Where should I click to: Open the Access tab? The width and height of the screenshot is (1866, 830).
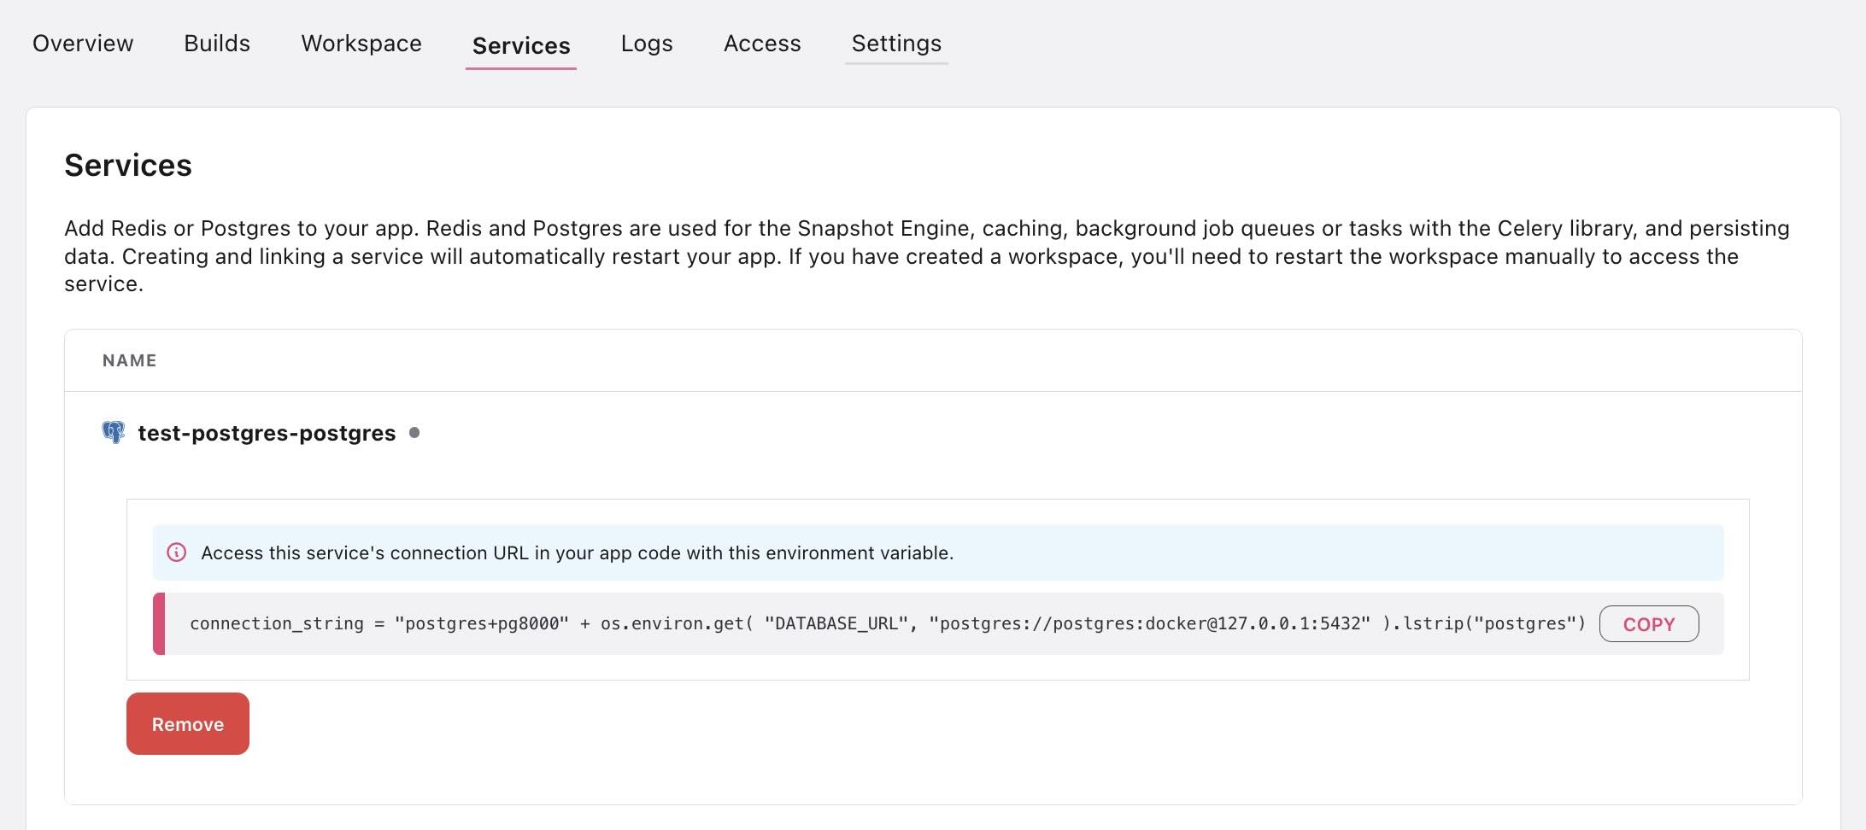click(762, 43)
